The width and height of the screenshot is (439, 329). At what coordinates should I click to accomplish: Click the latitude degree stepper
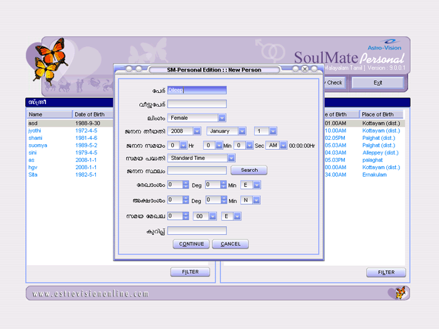point(186,200)
